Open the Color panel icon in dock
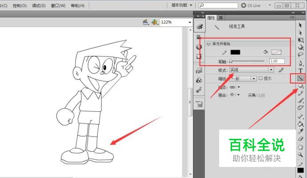307x178 pixels. (x=199, y=27)
